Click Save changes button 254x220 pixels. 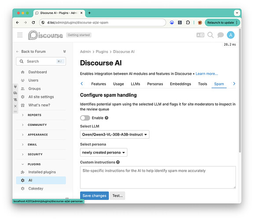[x=95, y=196]
